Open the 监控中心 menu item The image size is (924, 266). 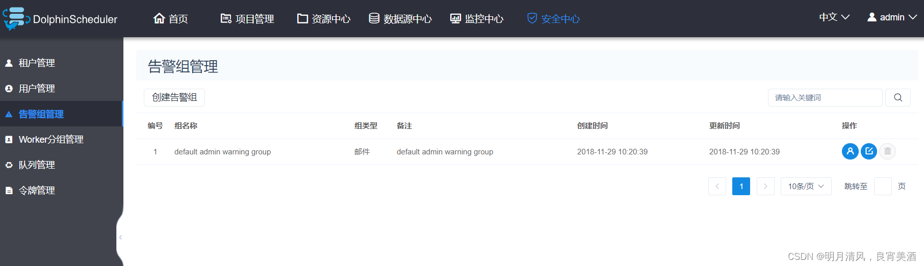[x=477, y=18]
